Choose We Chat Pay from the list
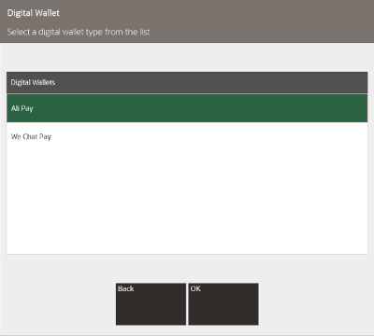374x336 pixels. click(187, 136)
